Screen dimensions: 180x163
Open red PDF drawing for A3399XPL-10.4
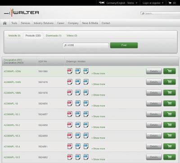tap(70, 146)
